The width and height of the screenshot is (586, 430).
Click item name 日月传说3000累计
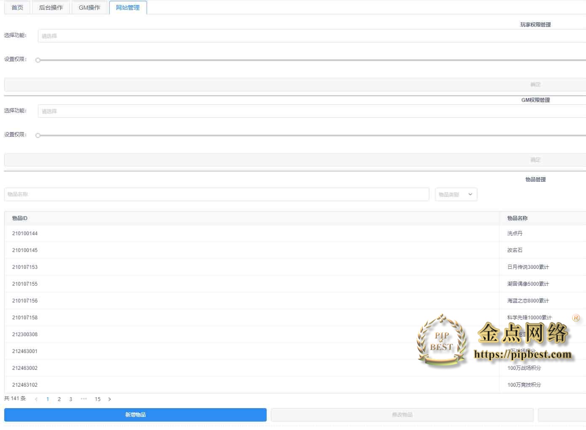528,267
